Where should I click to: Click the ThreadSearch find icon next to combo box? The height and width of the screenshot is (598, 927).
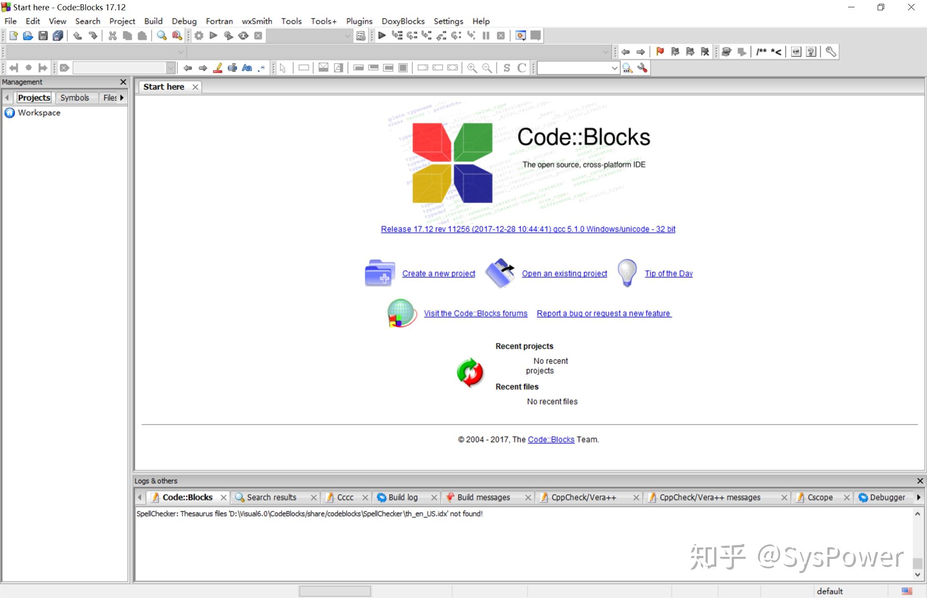[627, 68]
